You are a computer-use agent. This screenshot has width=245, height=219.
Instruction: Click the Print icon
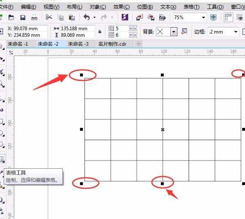34,17
